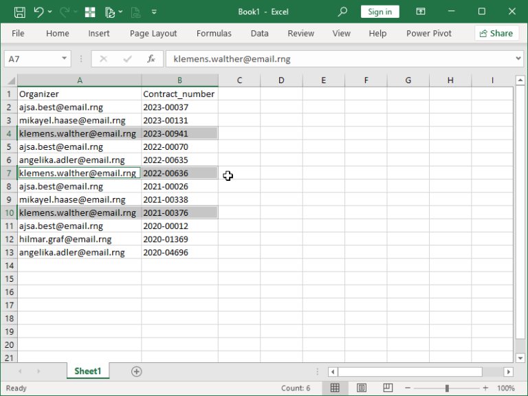The height and width of the screenshot is (396, 528).
Task: Click the zoom in plus button
Action: click(x=485, y=388)
